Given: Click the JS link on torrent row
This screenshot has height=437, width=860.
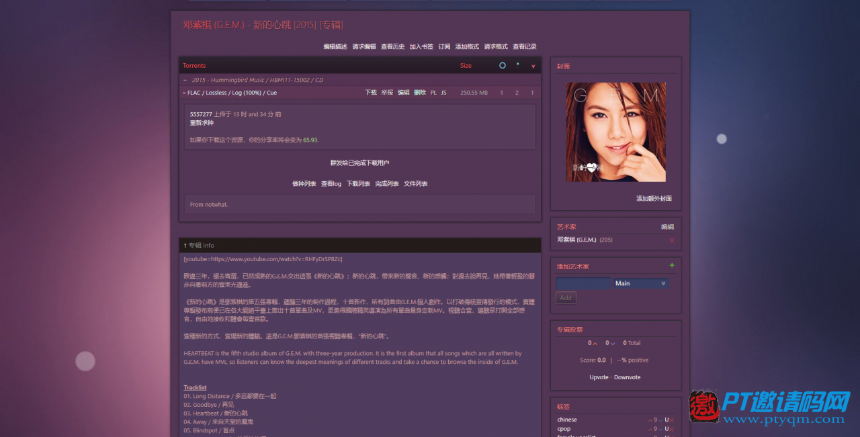Looking at the screenshot, I should 443,93.
